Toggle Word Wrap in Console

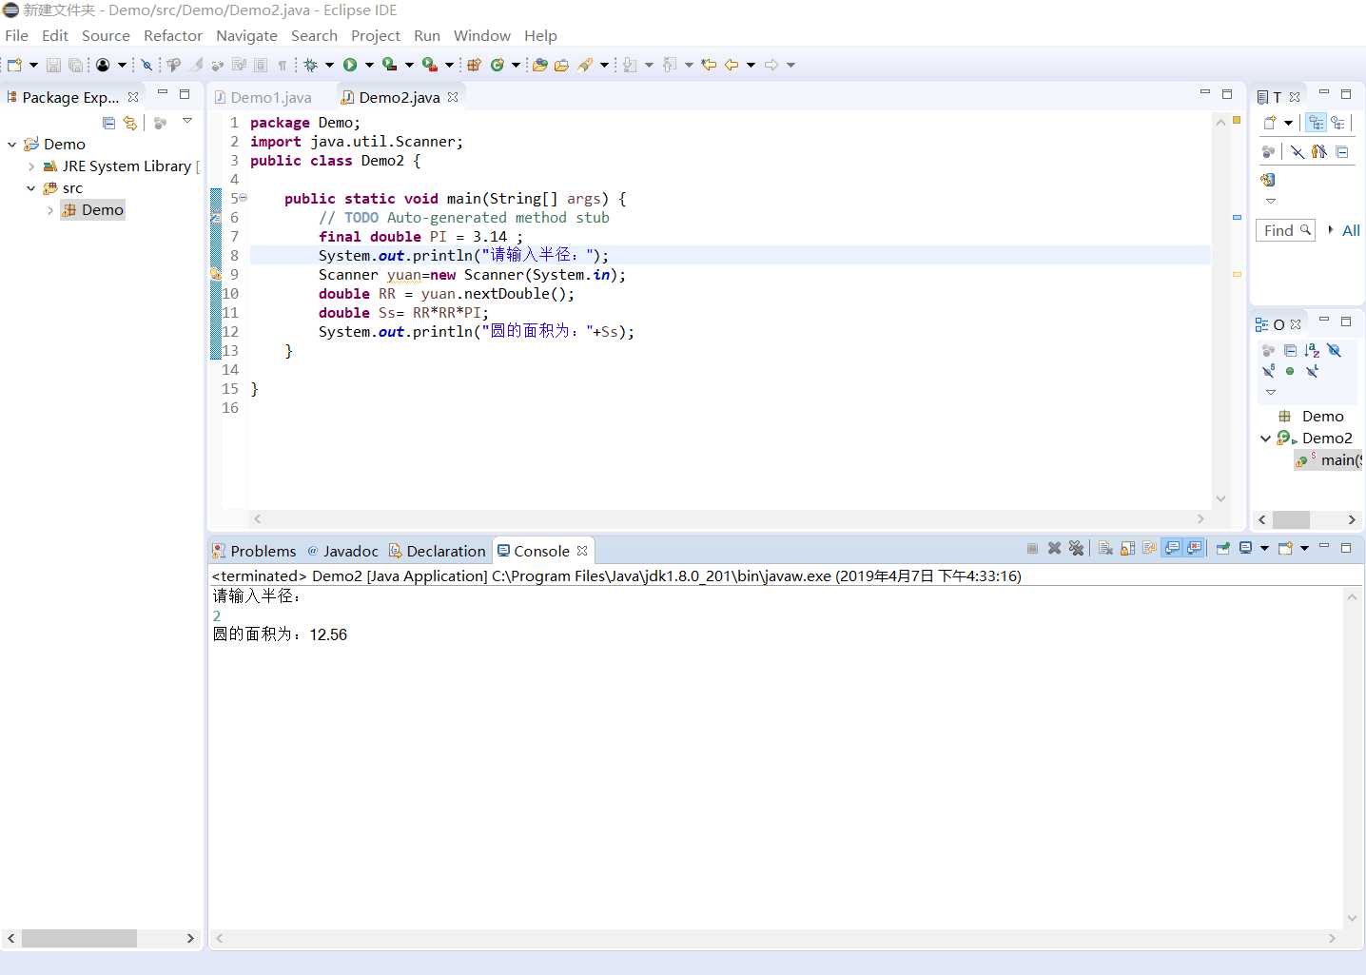[x=1149, y=548]
